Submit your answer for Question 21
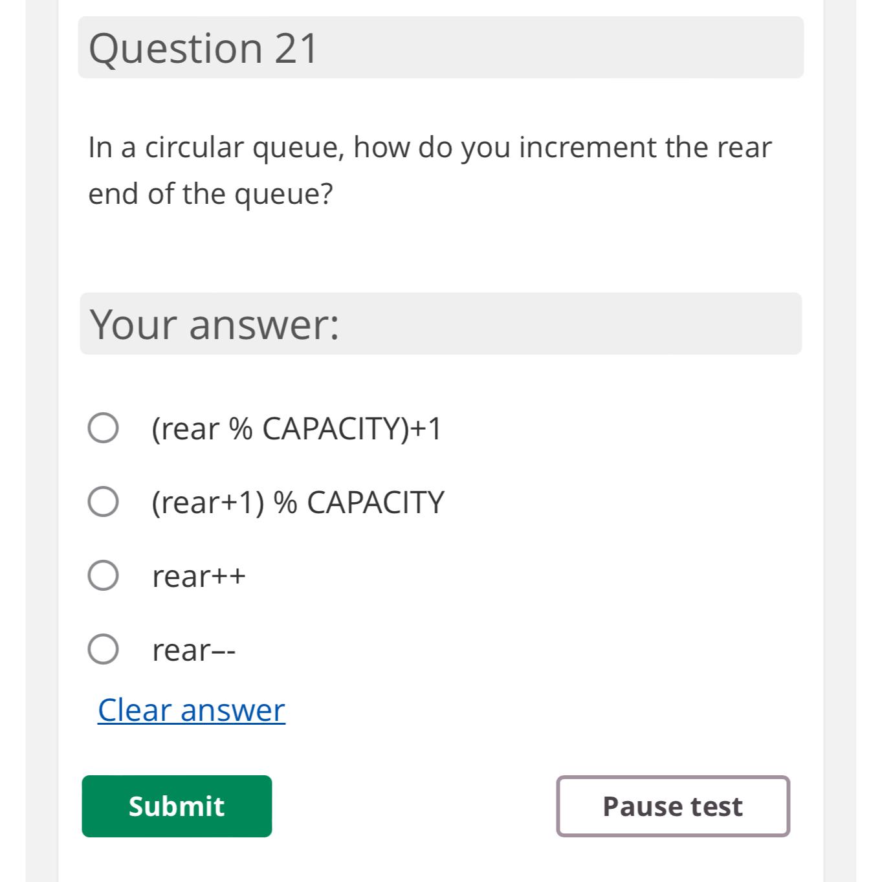Image resolution: width=882 pixels, height=882 pixels. click(177, 806)
